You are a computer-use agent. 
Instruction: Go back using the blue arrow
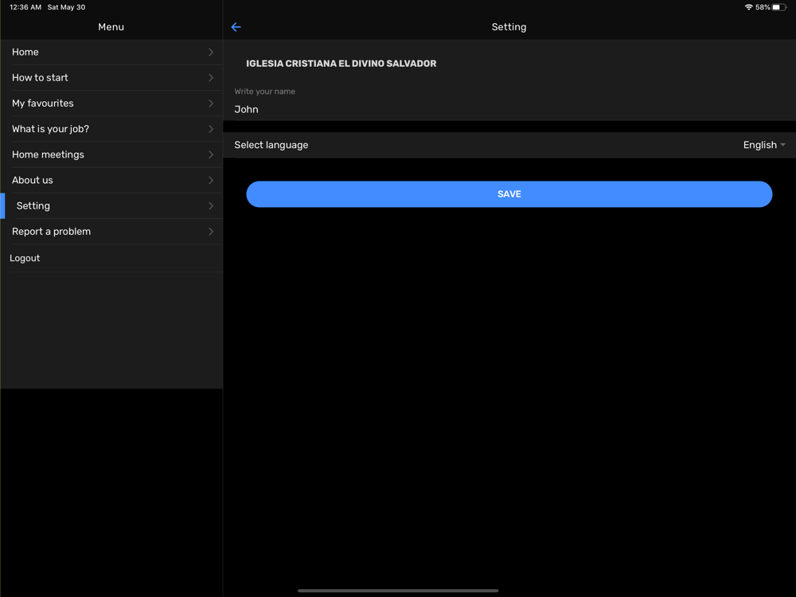coord(236,27)
